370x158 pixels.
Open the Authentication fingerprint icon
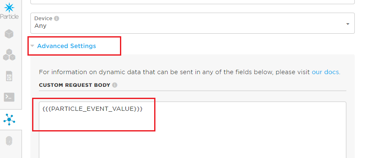pyautogui.click(x=9, y=141)
